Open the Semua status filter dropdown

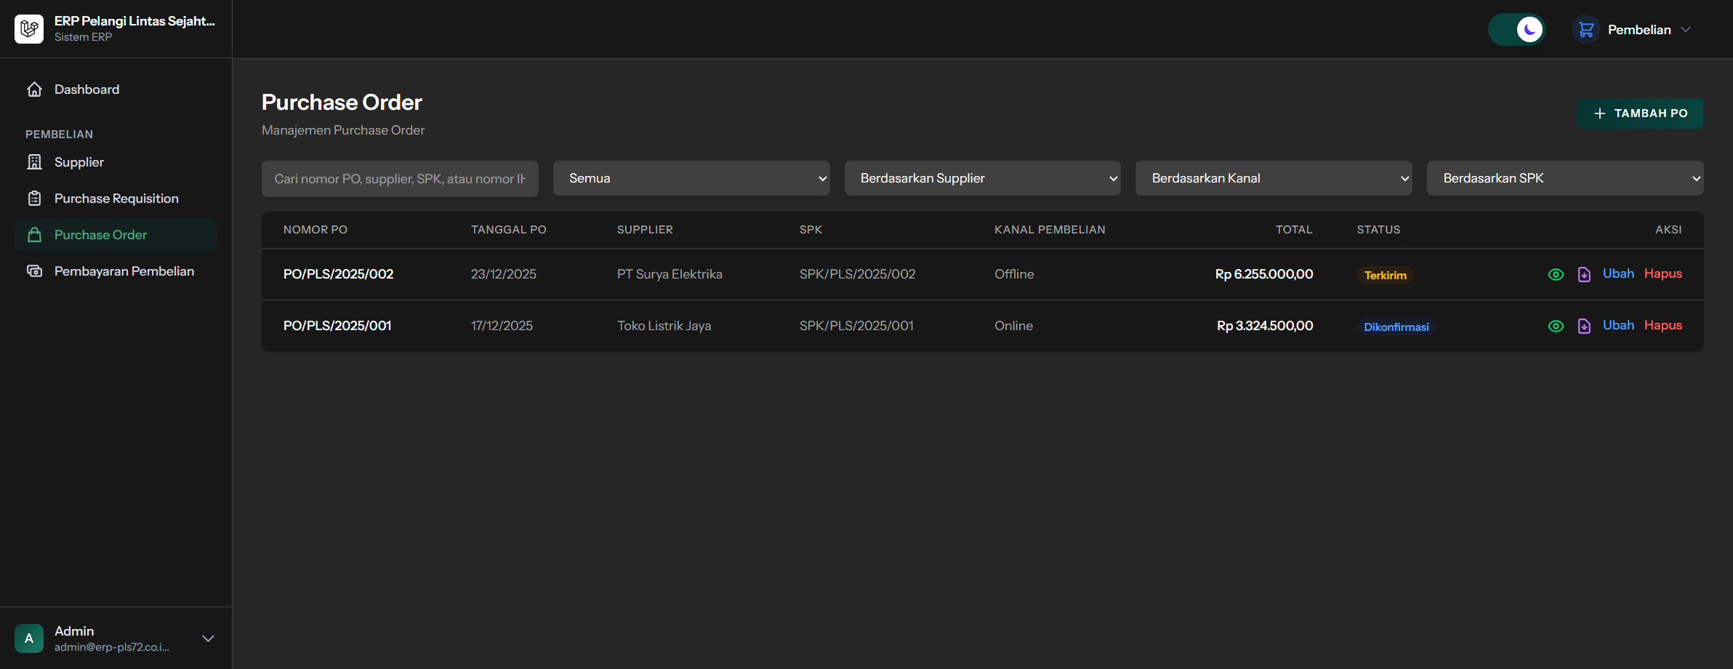pos(691,178)
